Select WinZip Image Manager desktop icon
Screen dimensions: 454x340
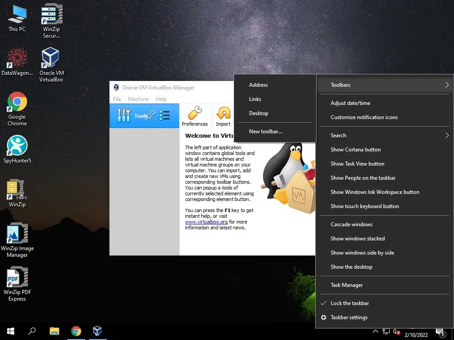click(x=17, y=240)
